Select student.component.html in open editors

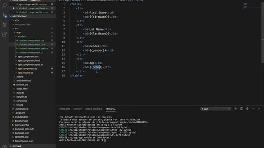tap(32, 8)
